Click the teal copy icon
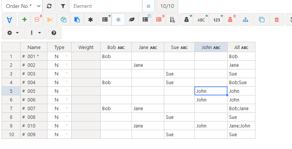 tap(64, 19)
